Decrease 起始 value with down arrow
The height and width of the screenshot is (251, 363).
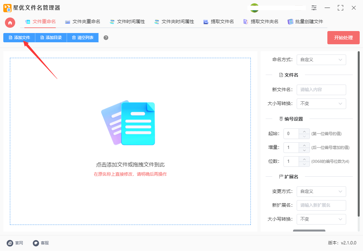pyautogui.click(x=304, y=136)
